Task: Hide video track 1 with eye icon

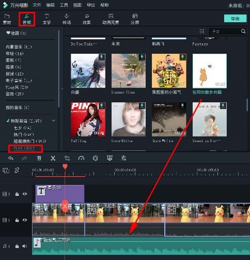Action: [25, 220]
